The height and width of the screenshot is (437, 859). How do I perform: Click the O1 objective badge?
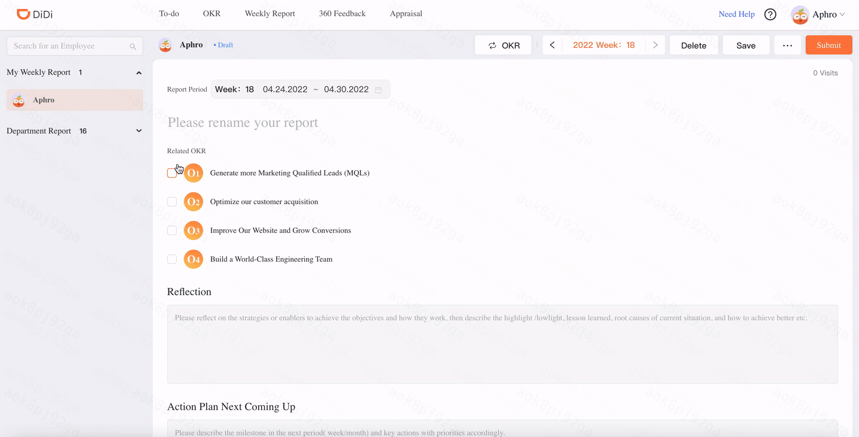[193, 173]
